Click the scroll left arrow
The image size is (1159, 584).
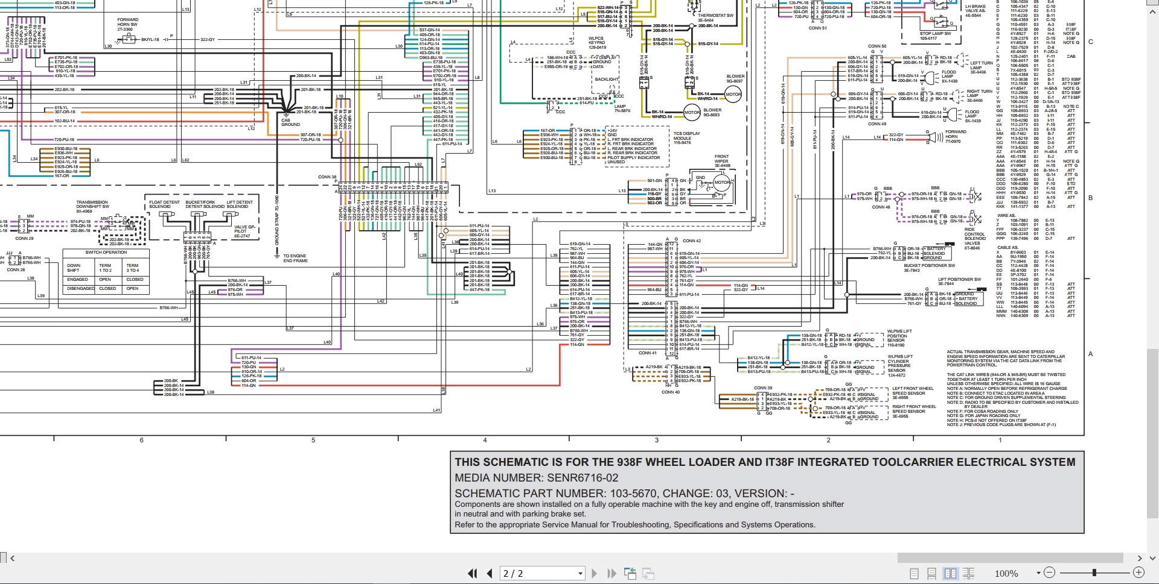(x=12, y=558)
